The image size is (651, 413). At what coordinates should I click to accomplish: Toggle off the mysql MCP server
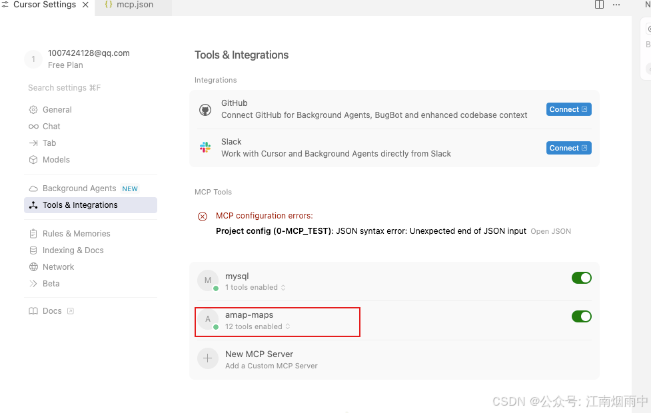click(x=581, y=278)
